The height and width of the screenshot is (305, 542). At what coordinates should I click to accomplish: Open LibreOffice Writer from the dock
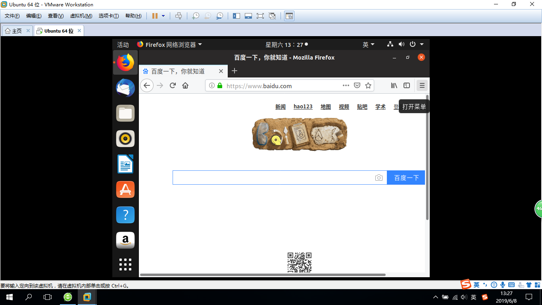pos(125,164)
